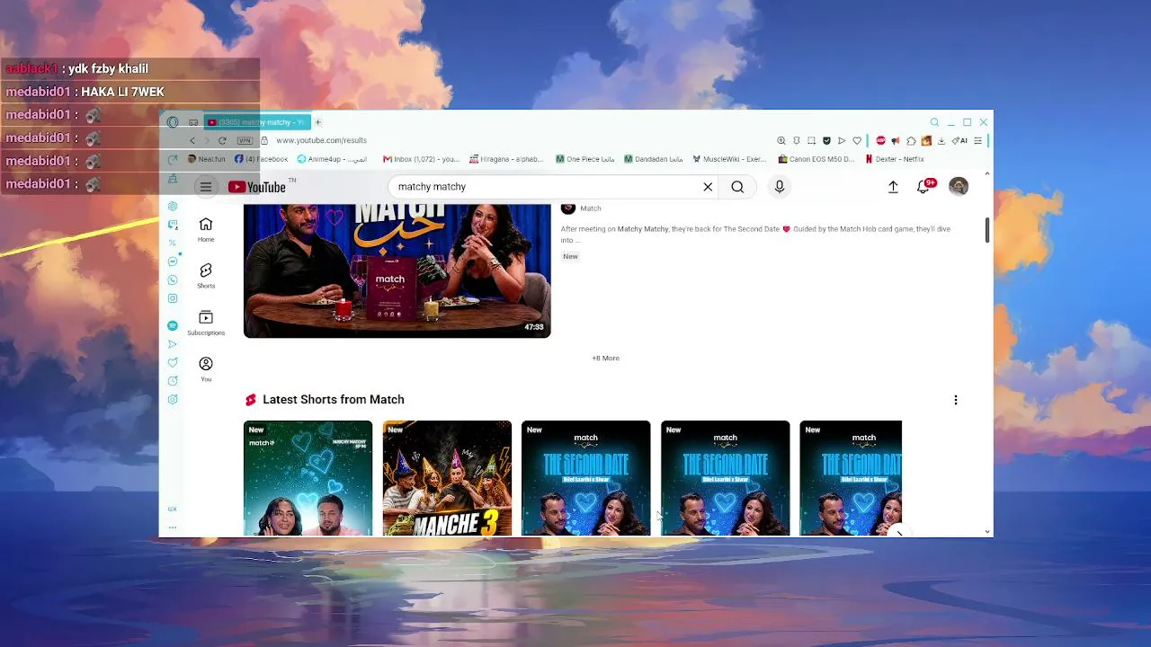Viewport: 1151px width, 647px height.
Task: Open the sidebar heart bookmarks icon
Action: click(x=173, y=363)
